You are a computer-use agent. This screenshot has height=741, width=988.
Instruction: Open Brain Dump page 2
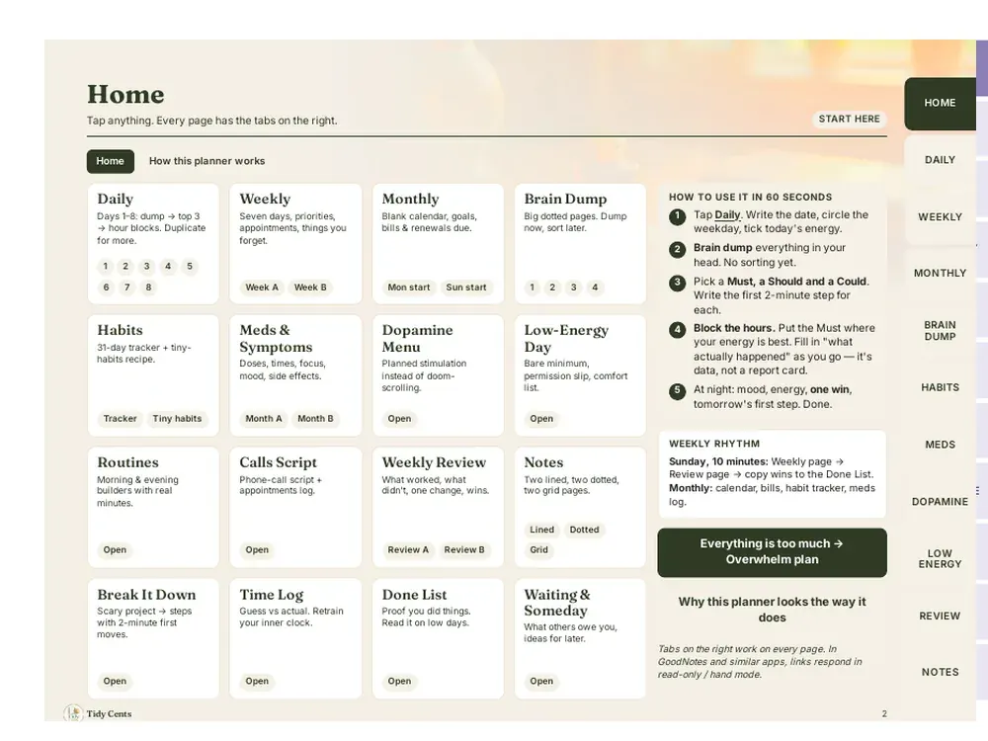[552, 288]
